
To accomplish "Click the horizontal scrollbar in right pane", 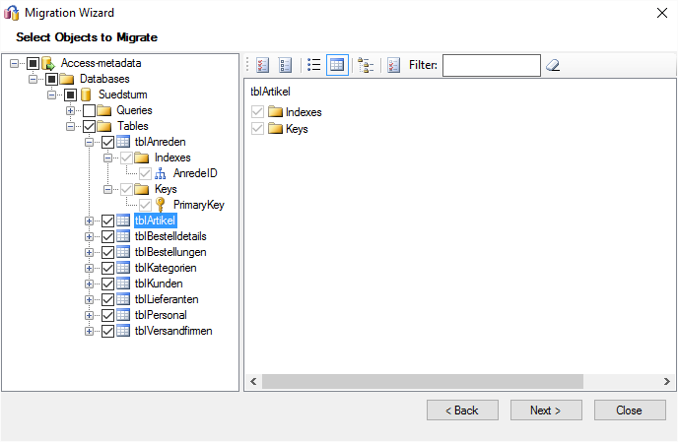I will 424,380.
